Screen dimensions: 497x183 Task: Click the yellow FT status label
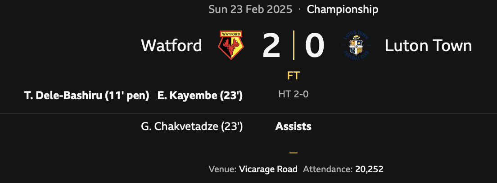click(294, 76)
